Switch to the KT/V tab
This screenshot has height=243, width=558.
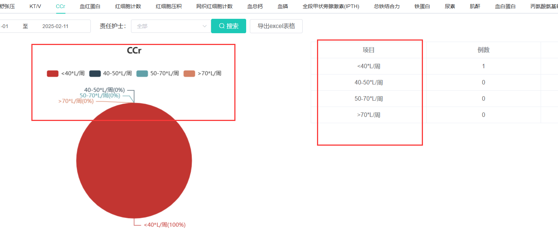35,6
